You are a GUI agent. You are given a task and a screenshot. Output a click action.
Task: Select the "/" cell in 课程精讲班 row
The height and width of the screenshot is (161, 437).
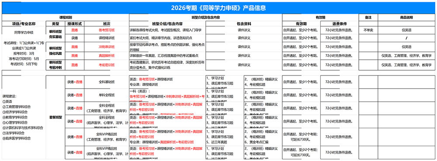[406, 38]
